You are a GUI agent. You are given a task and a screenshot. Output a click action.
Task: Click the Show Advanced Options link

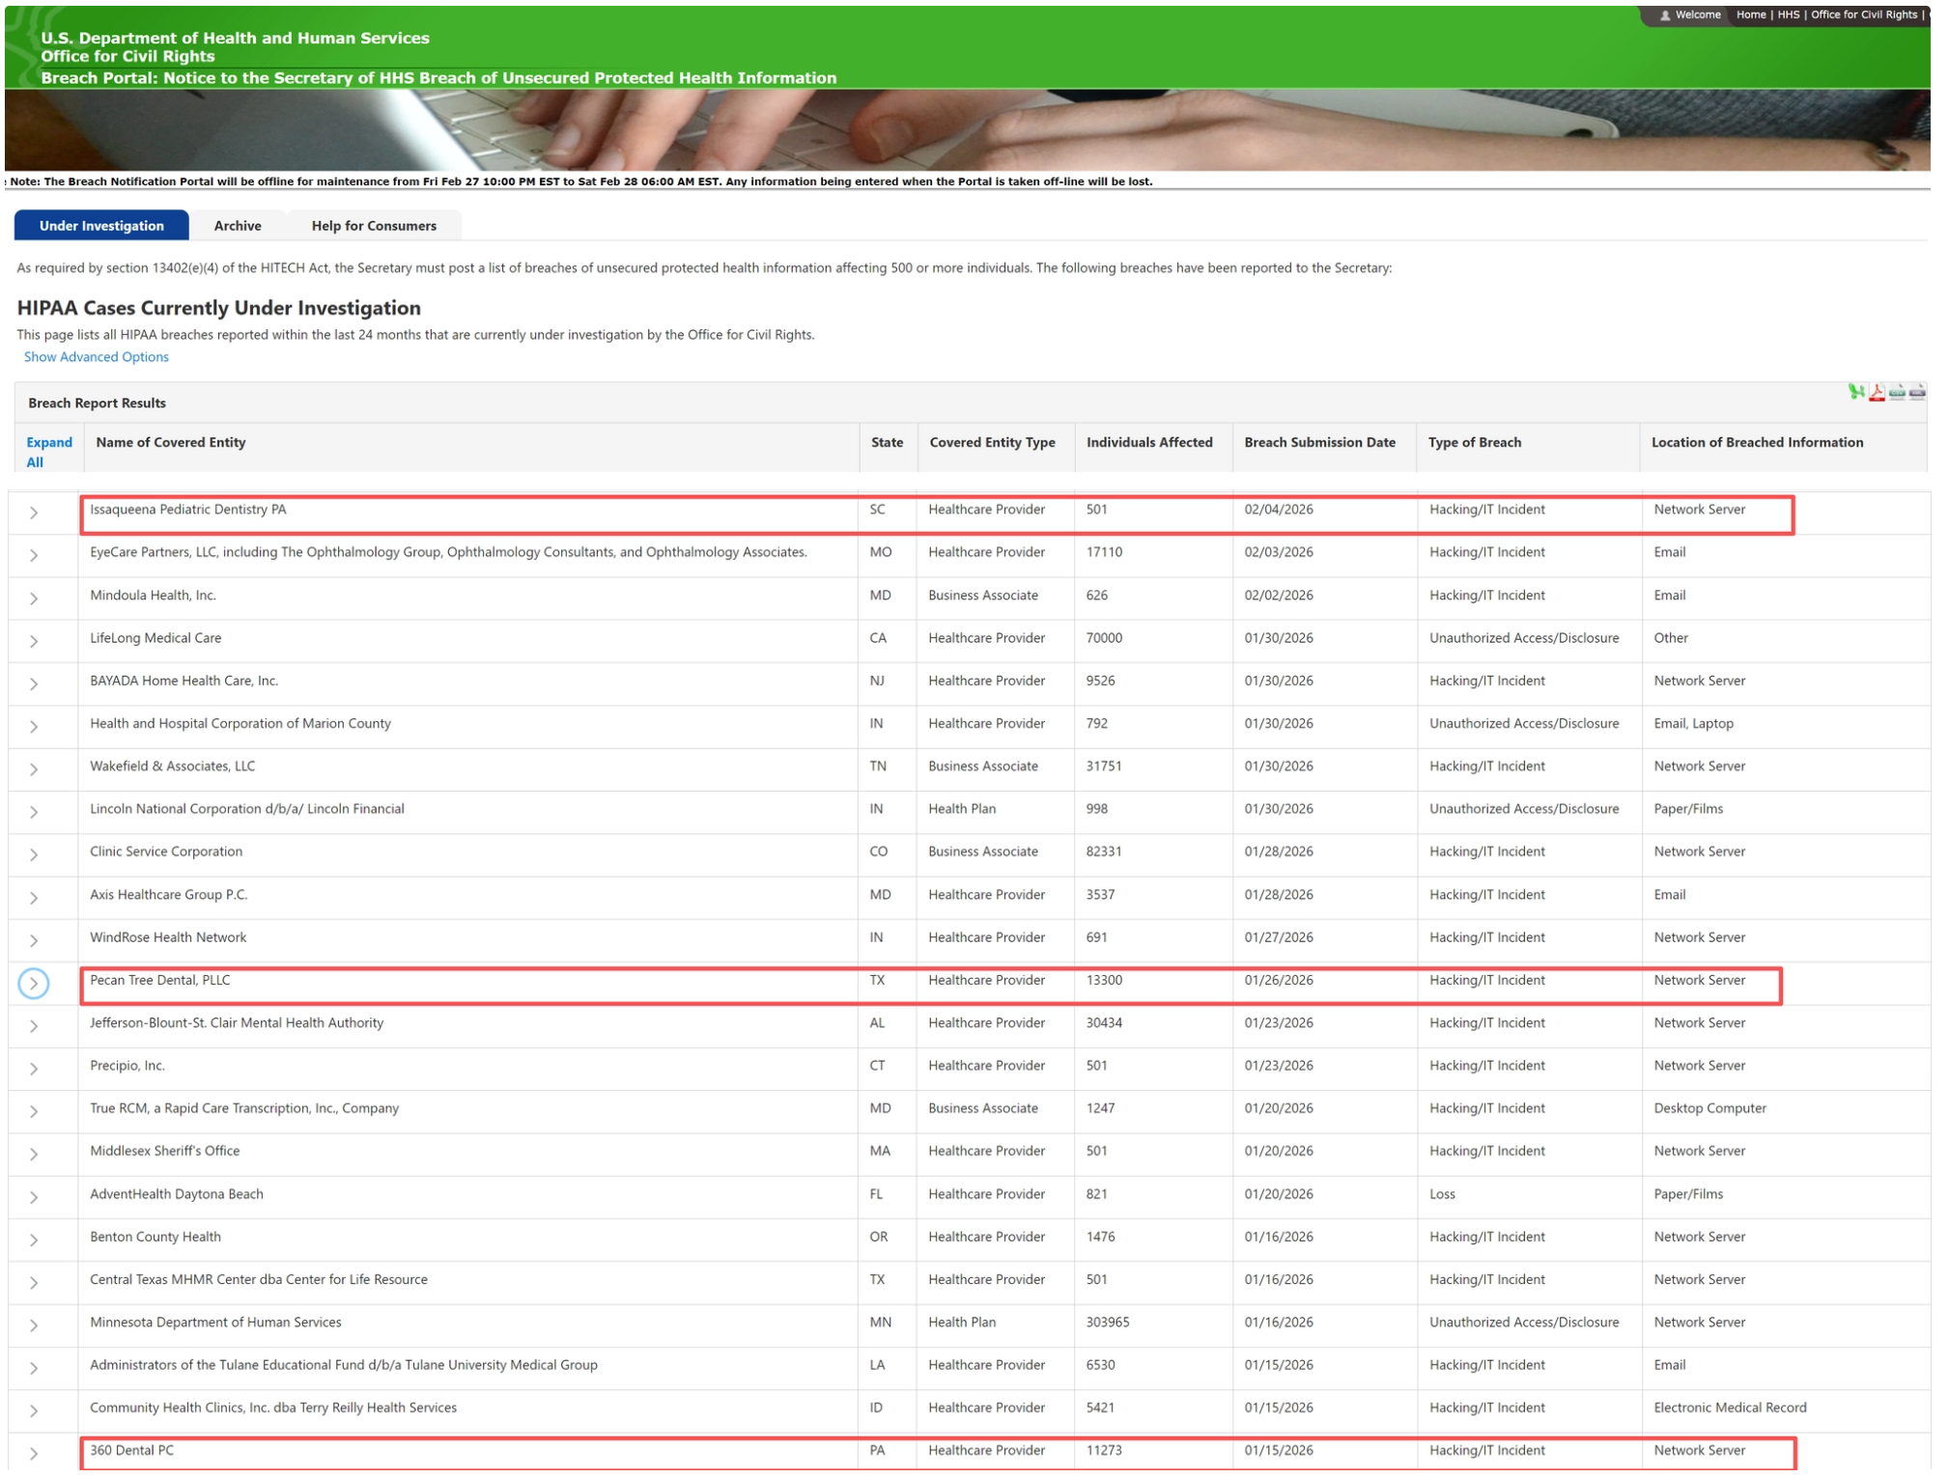coord(96,357)
